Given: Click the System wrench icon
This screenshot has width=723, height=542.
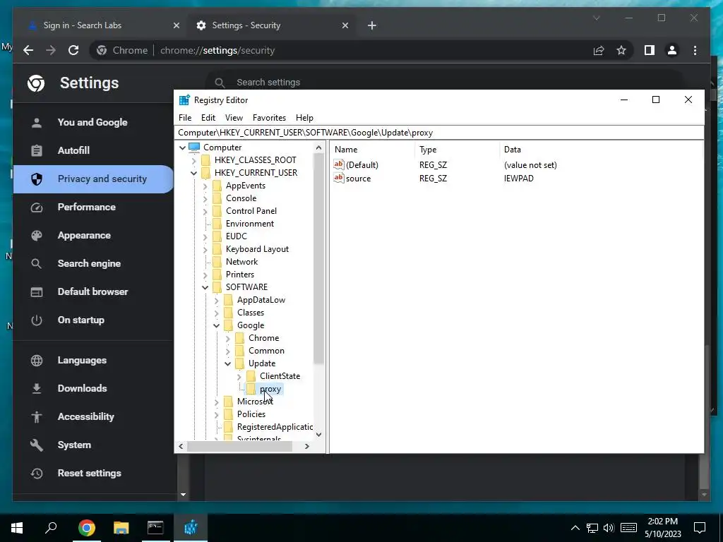Looking at the screenshot, I should click(37, 445).
